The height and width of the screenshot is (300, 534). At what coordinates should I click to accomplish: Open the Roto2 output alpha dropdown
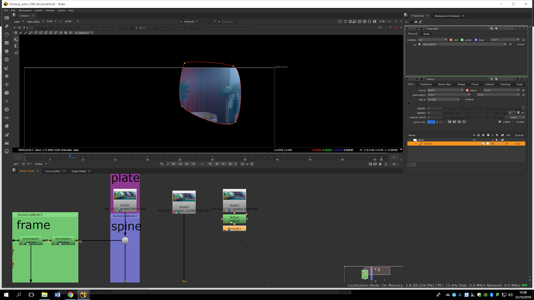[x=446, y=90]
